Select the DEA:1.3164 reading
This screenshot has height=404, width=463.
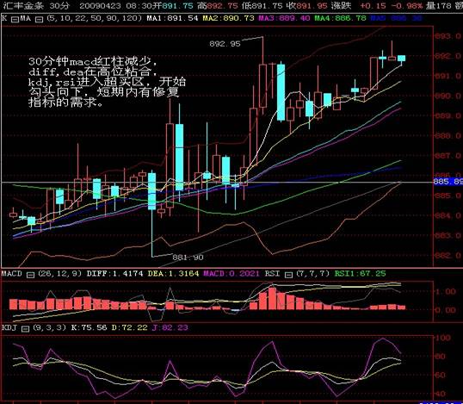click(173, 274)
